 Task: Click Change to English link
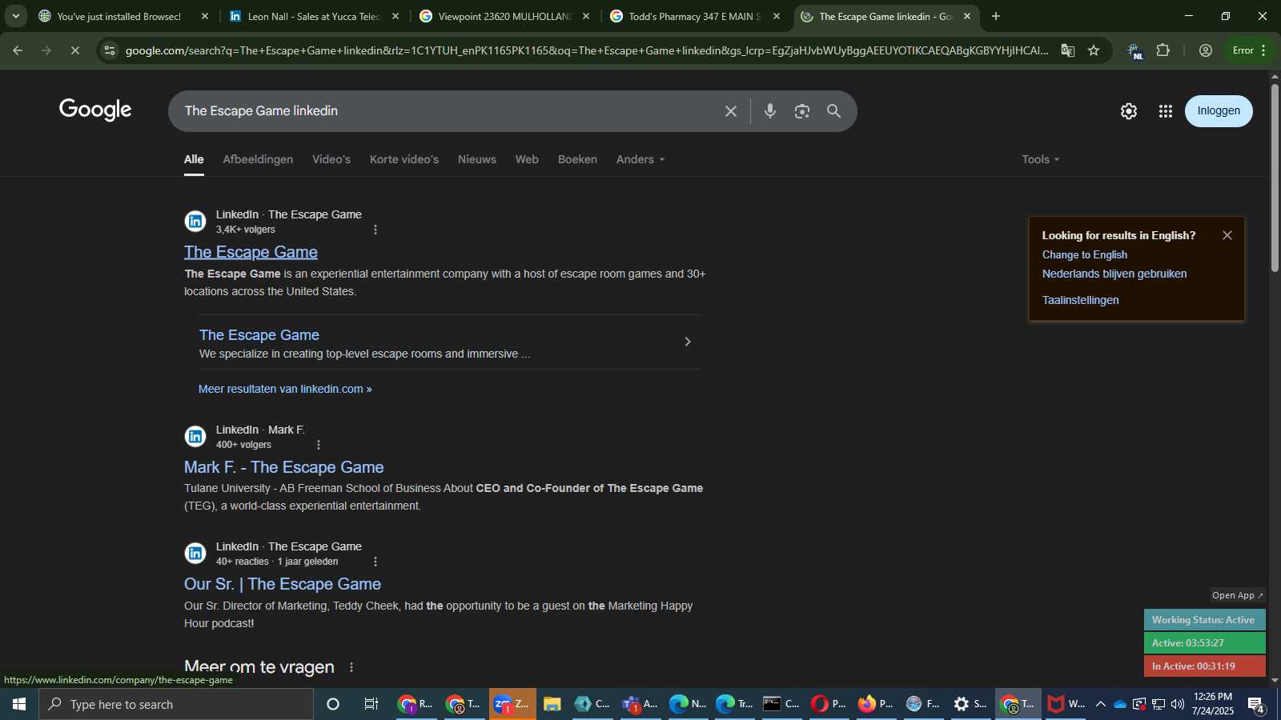(1085, 254)
